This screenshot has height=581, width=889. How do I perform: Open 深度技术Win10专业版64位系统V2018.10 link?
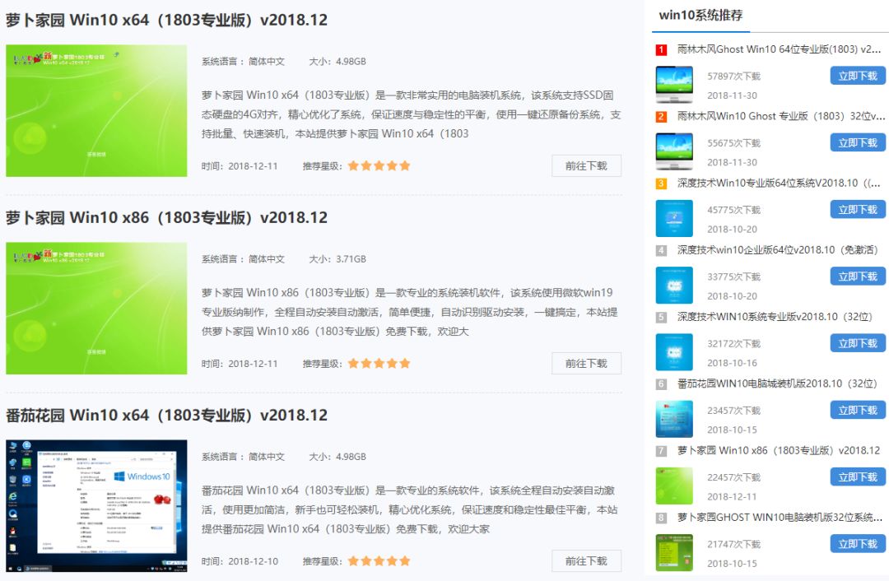click(x=779, y=183)
